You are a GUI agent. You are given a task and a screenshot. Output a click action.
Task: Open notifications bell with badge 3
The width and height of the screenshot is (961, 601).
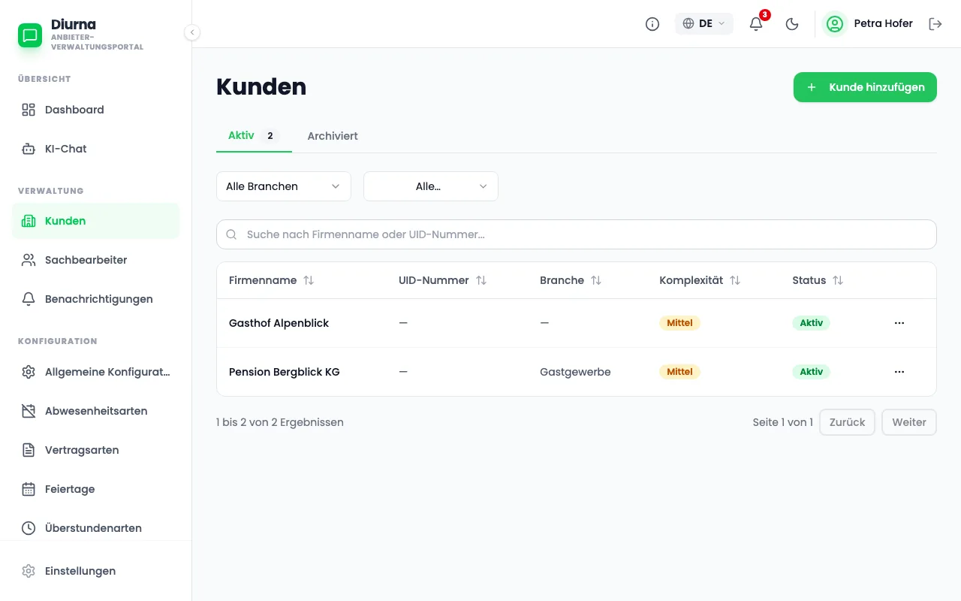tap(756, 24)
